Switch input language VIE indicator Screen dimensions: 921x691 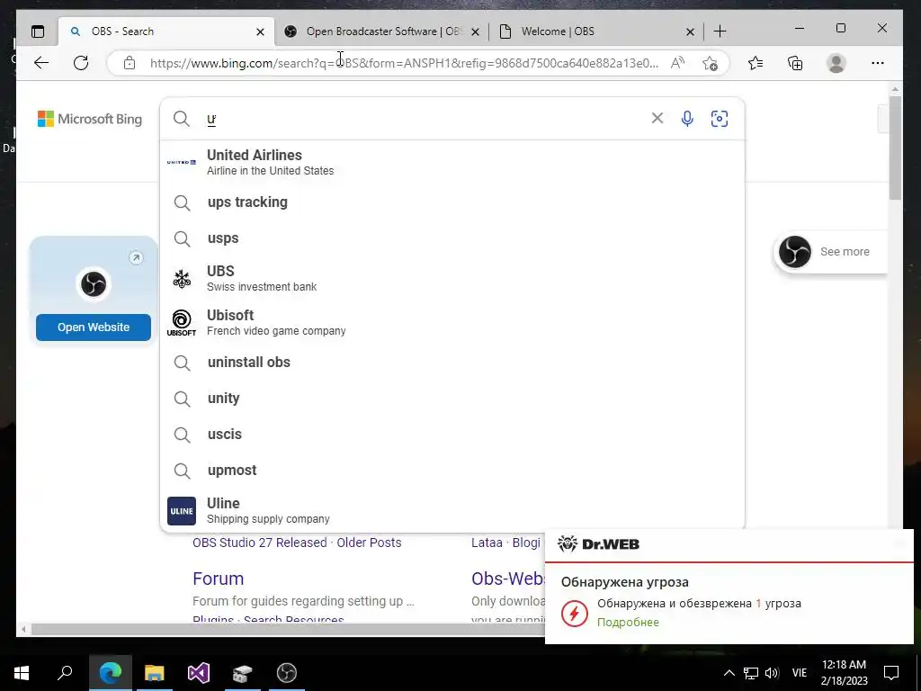(800, 673)
